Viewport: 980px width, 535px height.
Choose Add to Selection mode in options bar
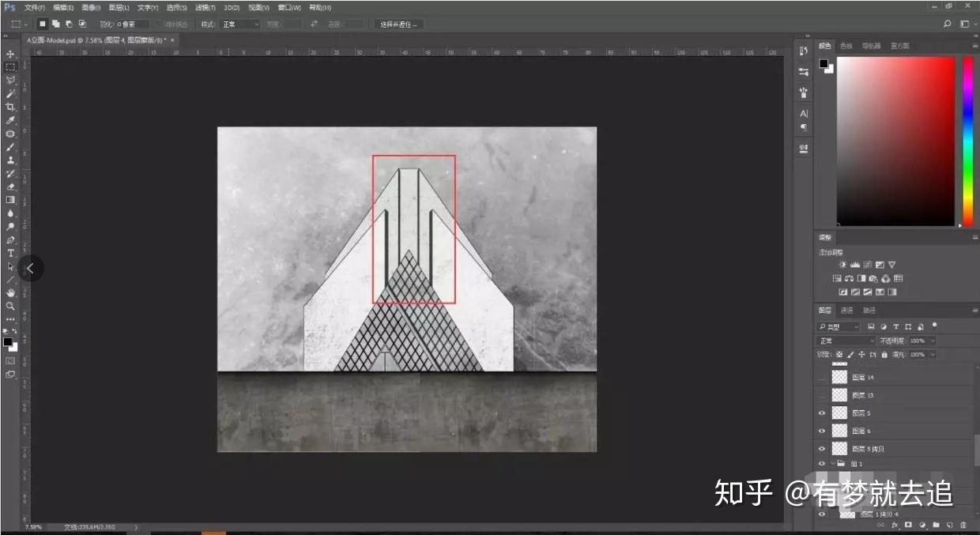click(x=55, y=24)
